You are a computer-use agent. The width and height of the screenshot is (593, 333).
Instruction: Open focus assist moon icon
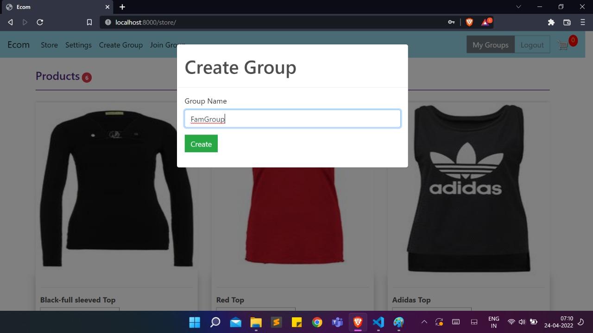(580, 322)
